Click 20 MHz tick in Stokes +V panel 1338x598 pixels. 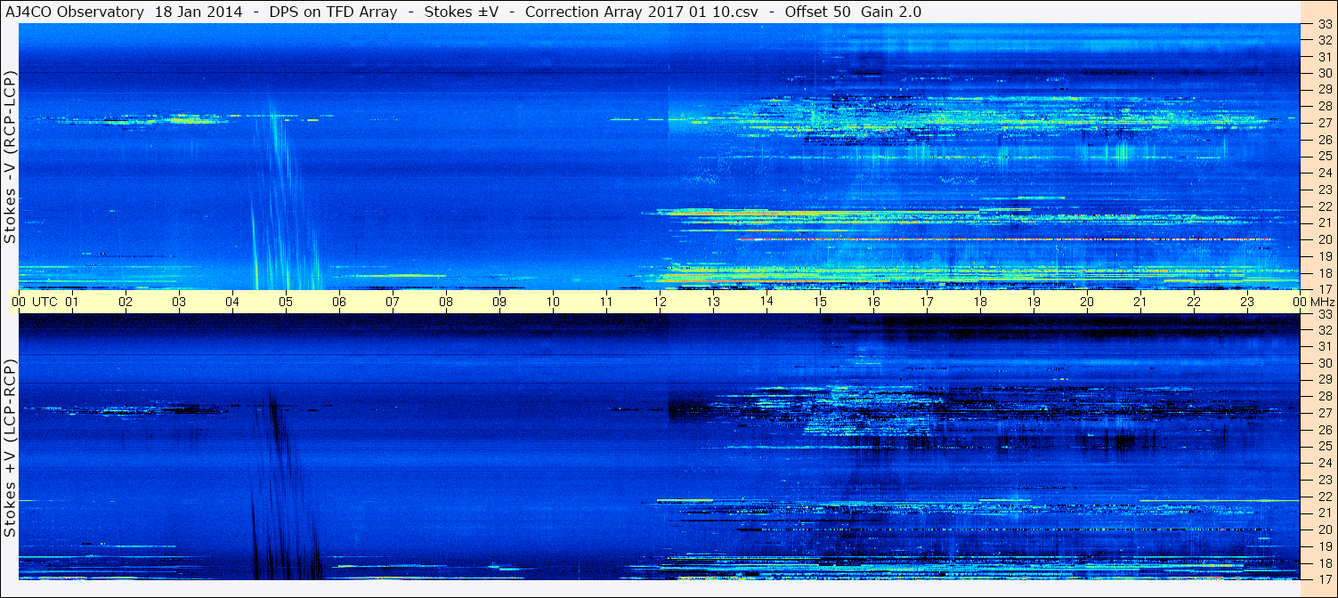coord(1325,529)
